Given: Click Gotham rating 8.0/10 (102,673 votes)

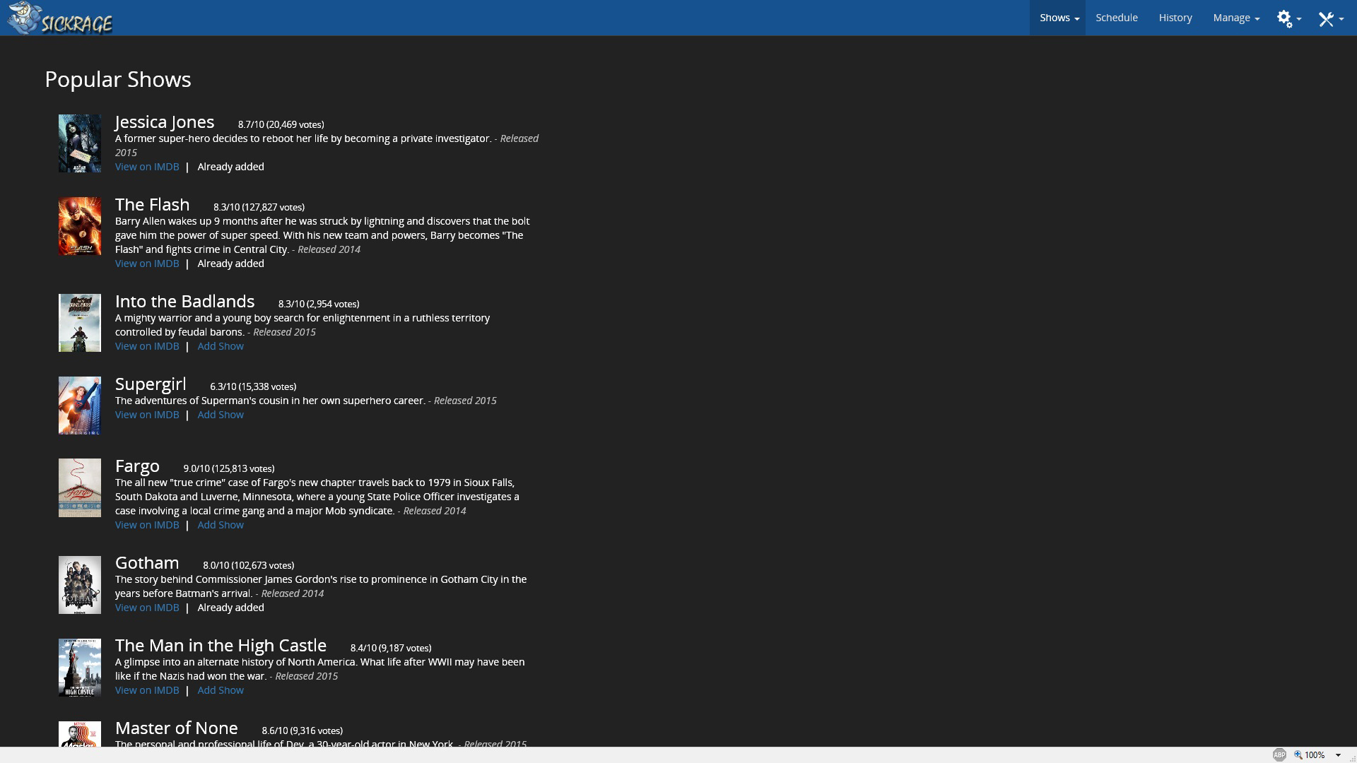Looking at the screenshot, I should point(249,565).
